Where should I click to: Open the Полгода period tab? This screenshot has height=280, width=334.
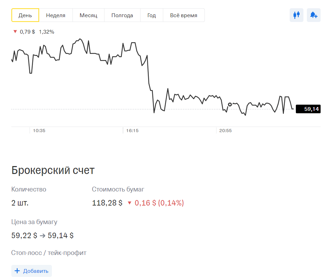pyautogui.click(x=122, y=15)
